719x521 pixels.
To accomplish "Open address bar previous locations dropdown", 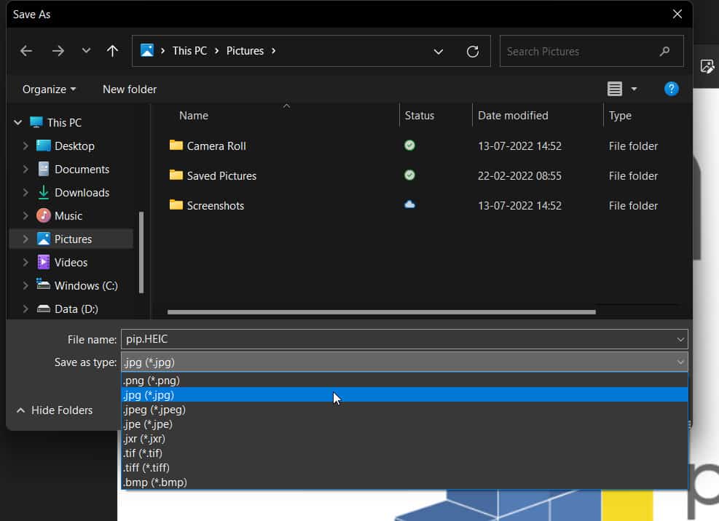I will [439, 52].
